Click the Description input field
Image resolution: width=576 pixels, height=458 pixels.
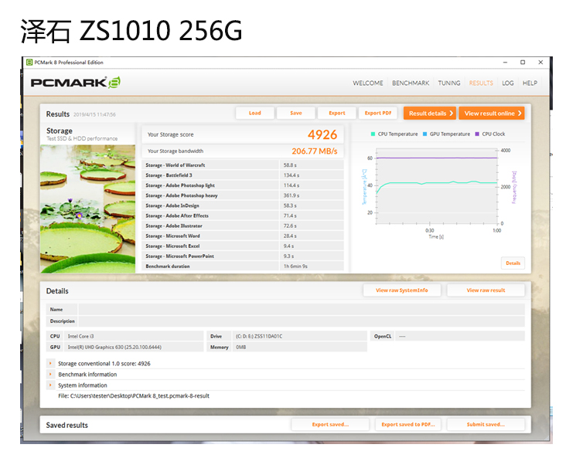[302, 321]
